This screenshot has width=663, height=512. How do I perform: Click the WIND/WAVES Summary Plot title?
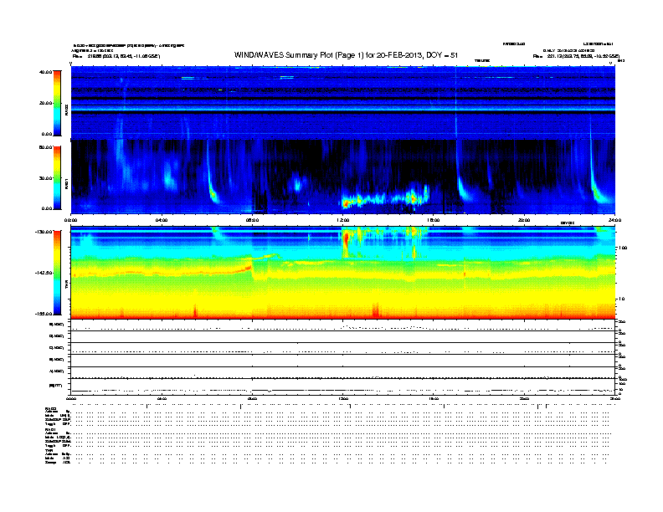(x=346, y=55)
